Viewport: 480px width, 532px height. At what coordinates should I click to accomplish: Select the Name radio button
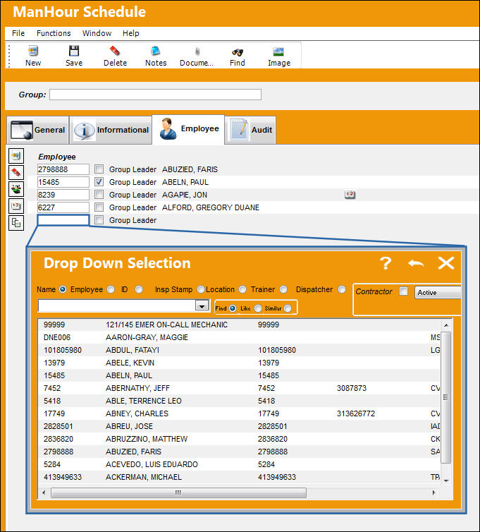[63, 289]
